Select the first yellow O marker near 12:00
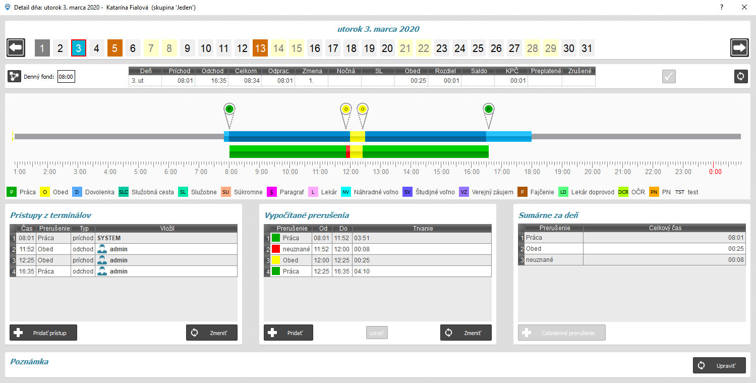The height and width of the screenshot is (383, 756). pos(345,109)
